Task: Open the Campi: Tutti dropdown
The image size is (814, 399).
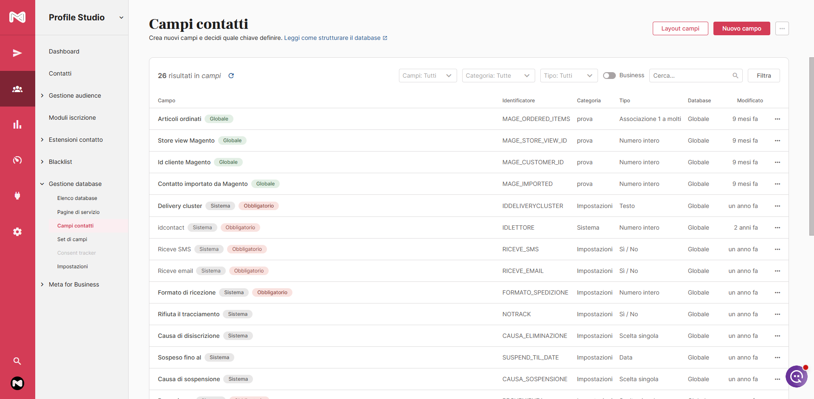Action: 428,76
